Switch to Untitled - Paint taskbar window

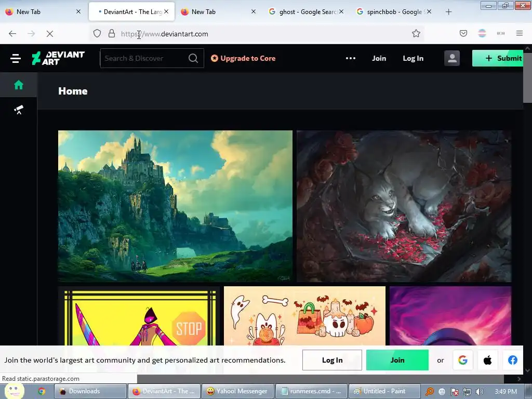pos(385,391)
